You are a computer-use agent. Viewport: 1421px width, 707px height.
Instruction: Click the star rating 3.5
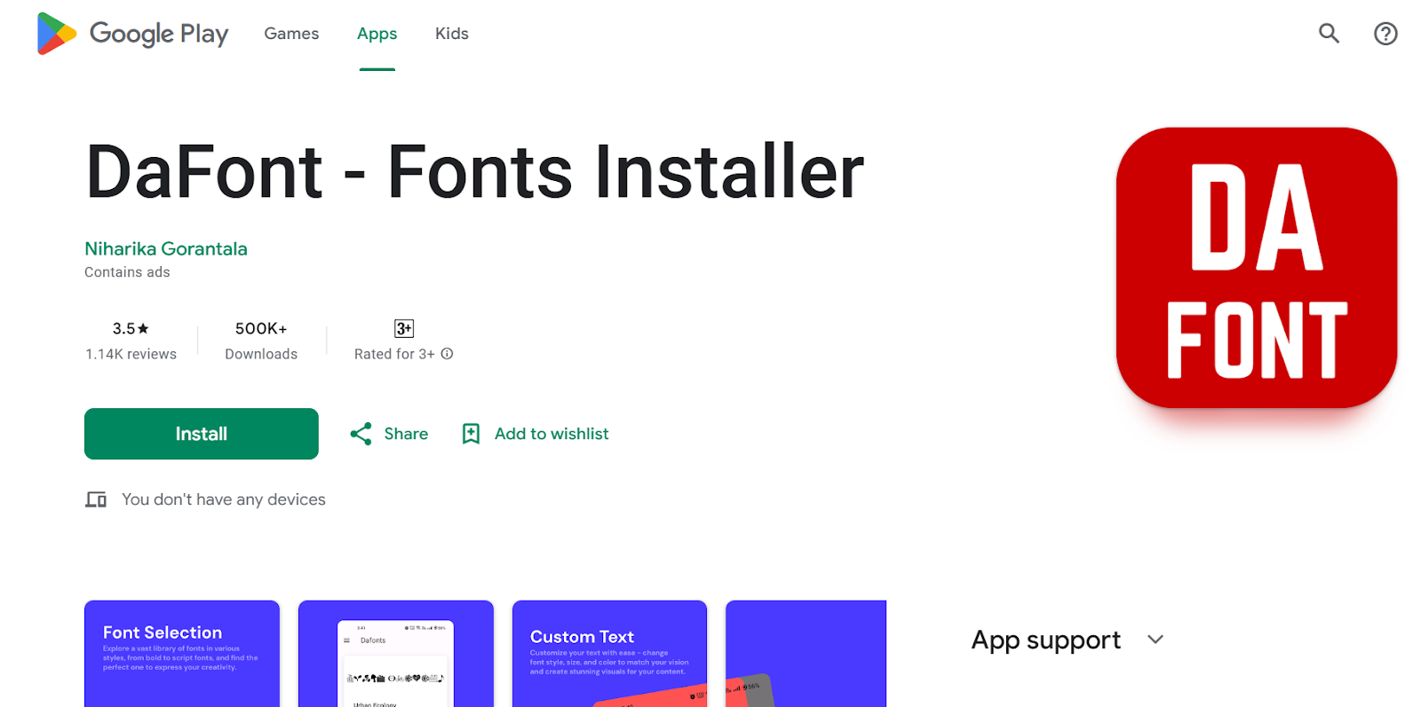131,328
